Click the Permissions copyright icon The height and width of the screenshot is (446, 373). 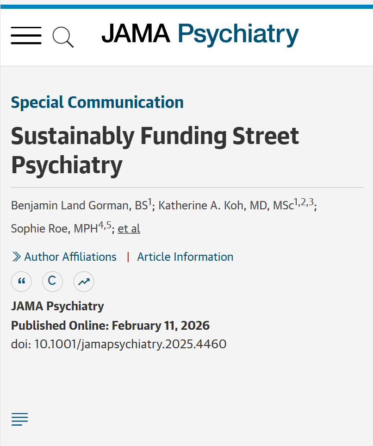pyautogui.click(x=52, y=281)
